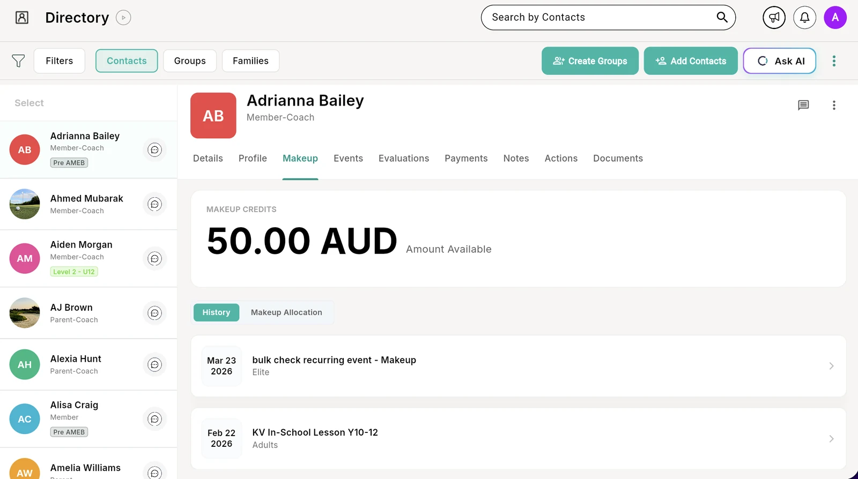Open the Evaluations tab
The height and width of the screenshot is (479, 858).
[x=404, y=159]
